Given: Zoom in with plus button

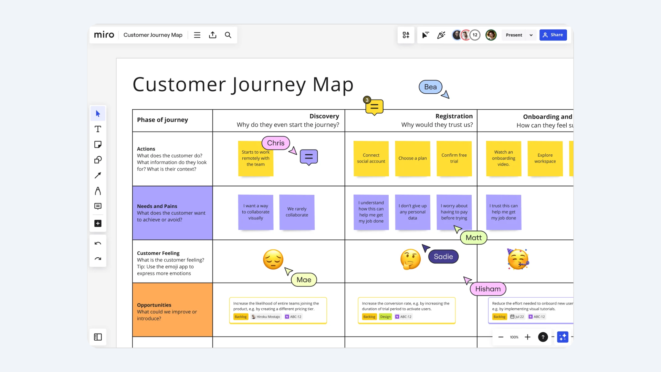Looking at the screenshot, I should (527, 337).
